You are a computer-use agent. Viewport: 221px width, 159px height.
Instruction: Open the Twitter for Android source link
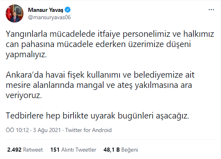click(x=88, y=130)
